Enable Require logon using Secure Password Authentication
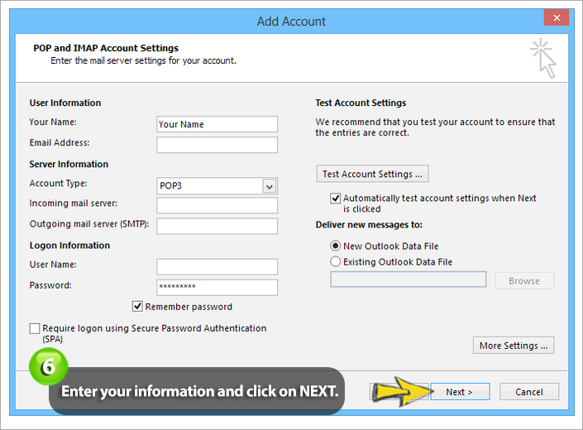The height and width of the screenshot is (430, 583). 35,328
